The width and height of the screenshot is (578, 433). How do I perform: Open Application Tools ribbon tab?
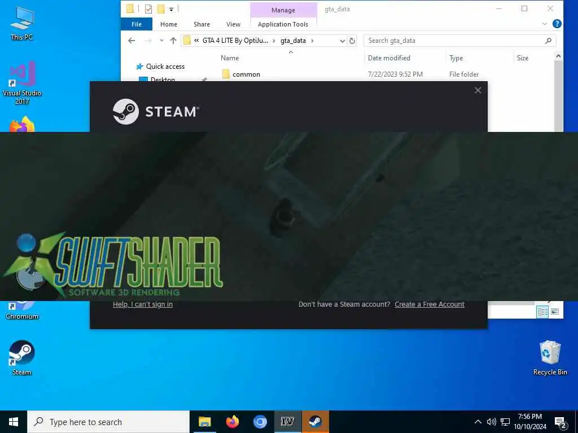[x=283, y=24]
